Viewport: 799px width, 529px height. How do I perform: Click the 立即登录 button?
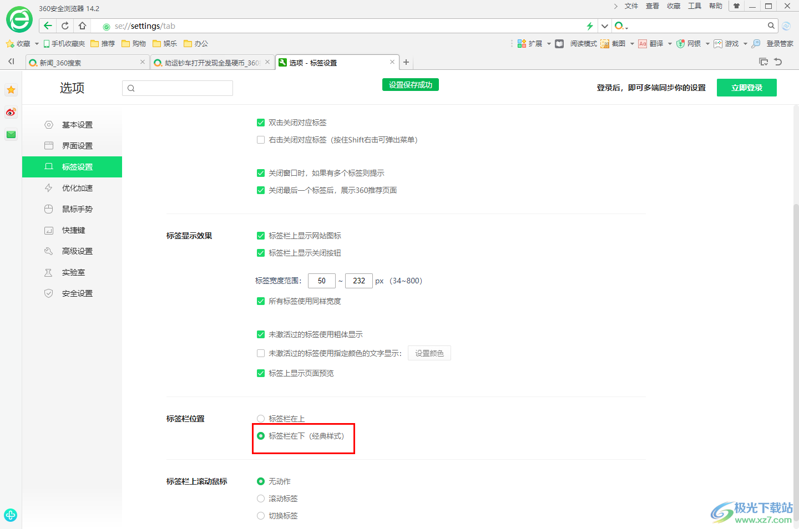pyautogui.click(x=747, y=88)
